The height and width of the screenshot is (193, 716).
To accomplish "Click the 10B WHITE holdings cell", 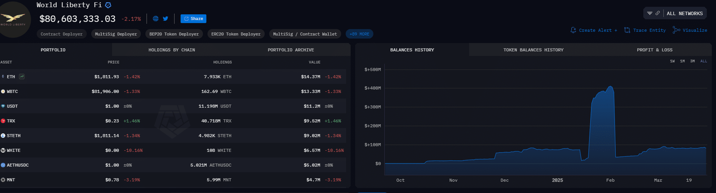I will point(219,150).
